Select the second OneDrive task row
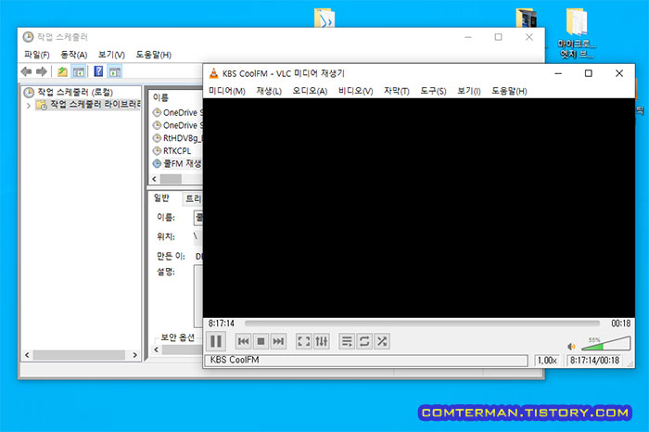Screen dimensions: 649x432 (x=177, y=125)
